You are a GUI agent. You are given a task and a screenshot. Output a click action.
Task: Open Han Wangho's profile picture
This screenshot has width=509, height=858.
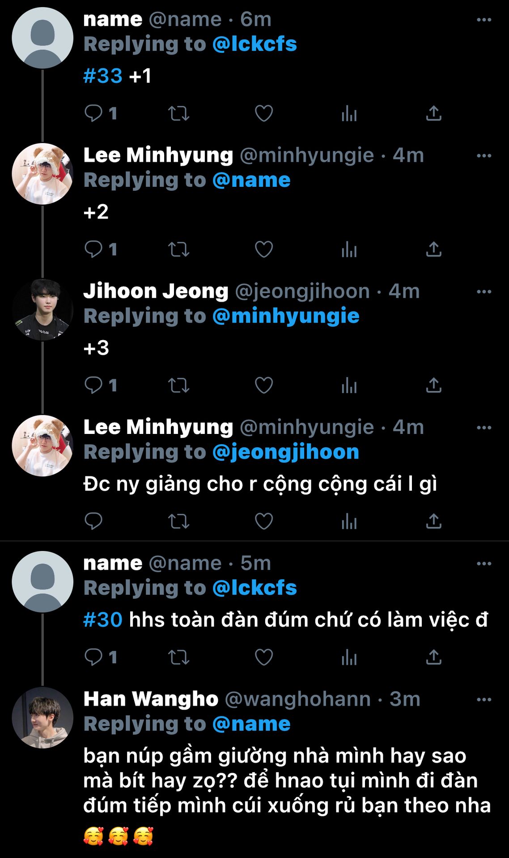[x=42, y=717]
